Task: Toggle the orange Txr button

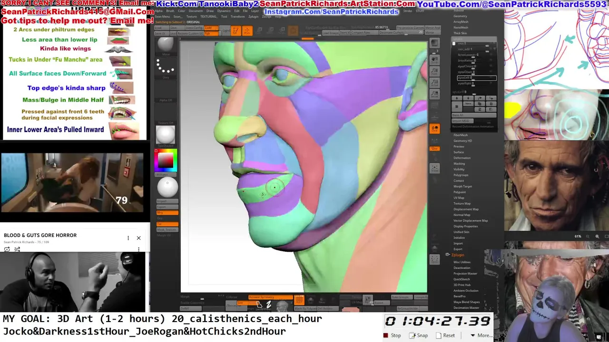Action: pos(167,224)
